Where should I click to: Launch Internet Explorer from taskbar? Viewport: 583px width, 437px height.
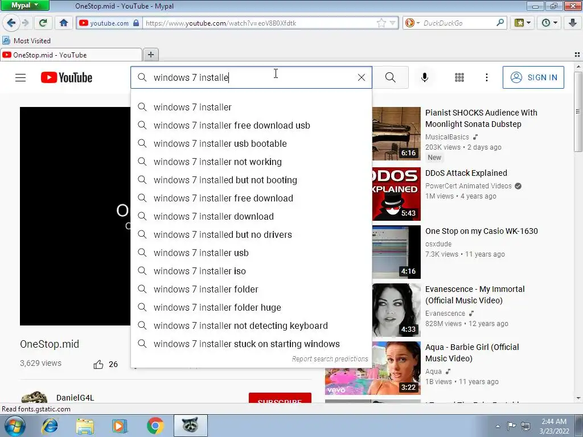[x=50, y=426]
